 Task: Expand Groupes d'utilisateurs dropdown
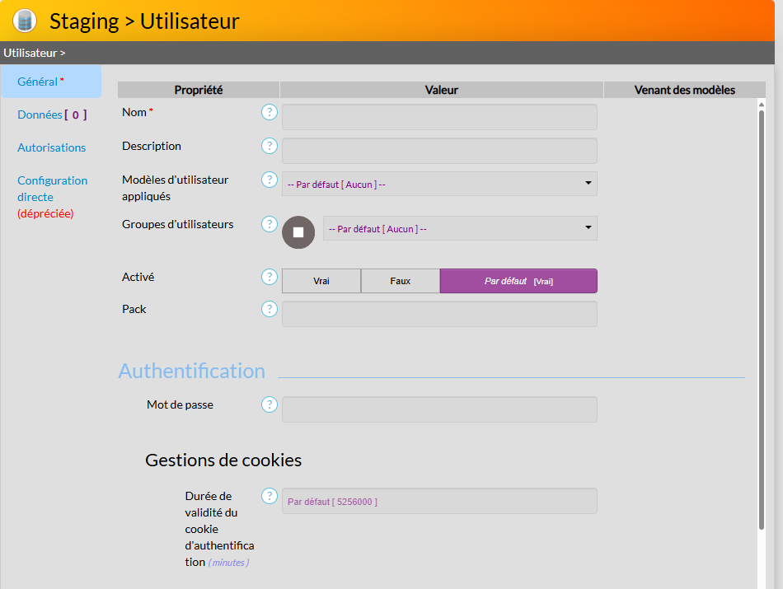460,228
